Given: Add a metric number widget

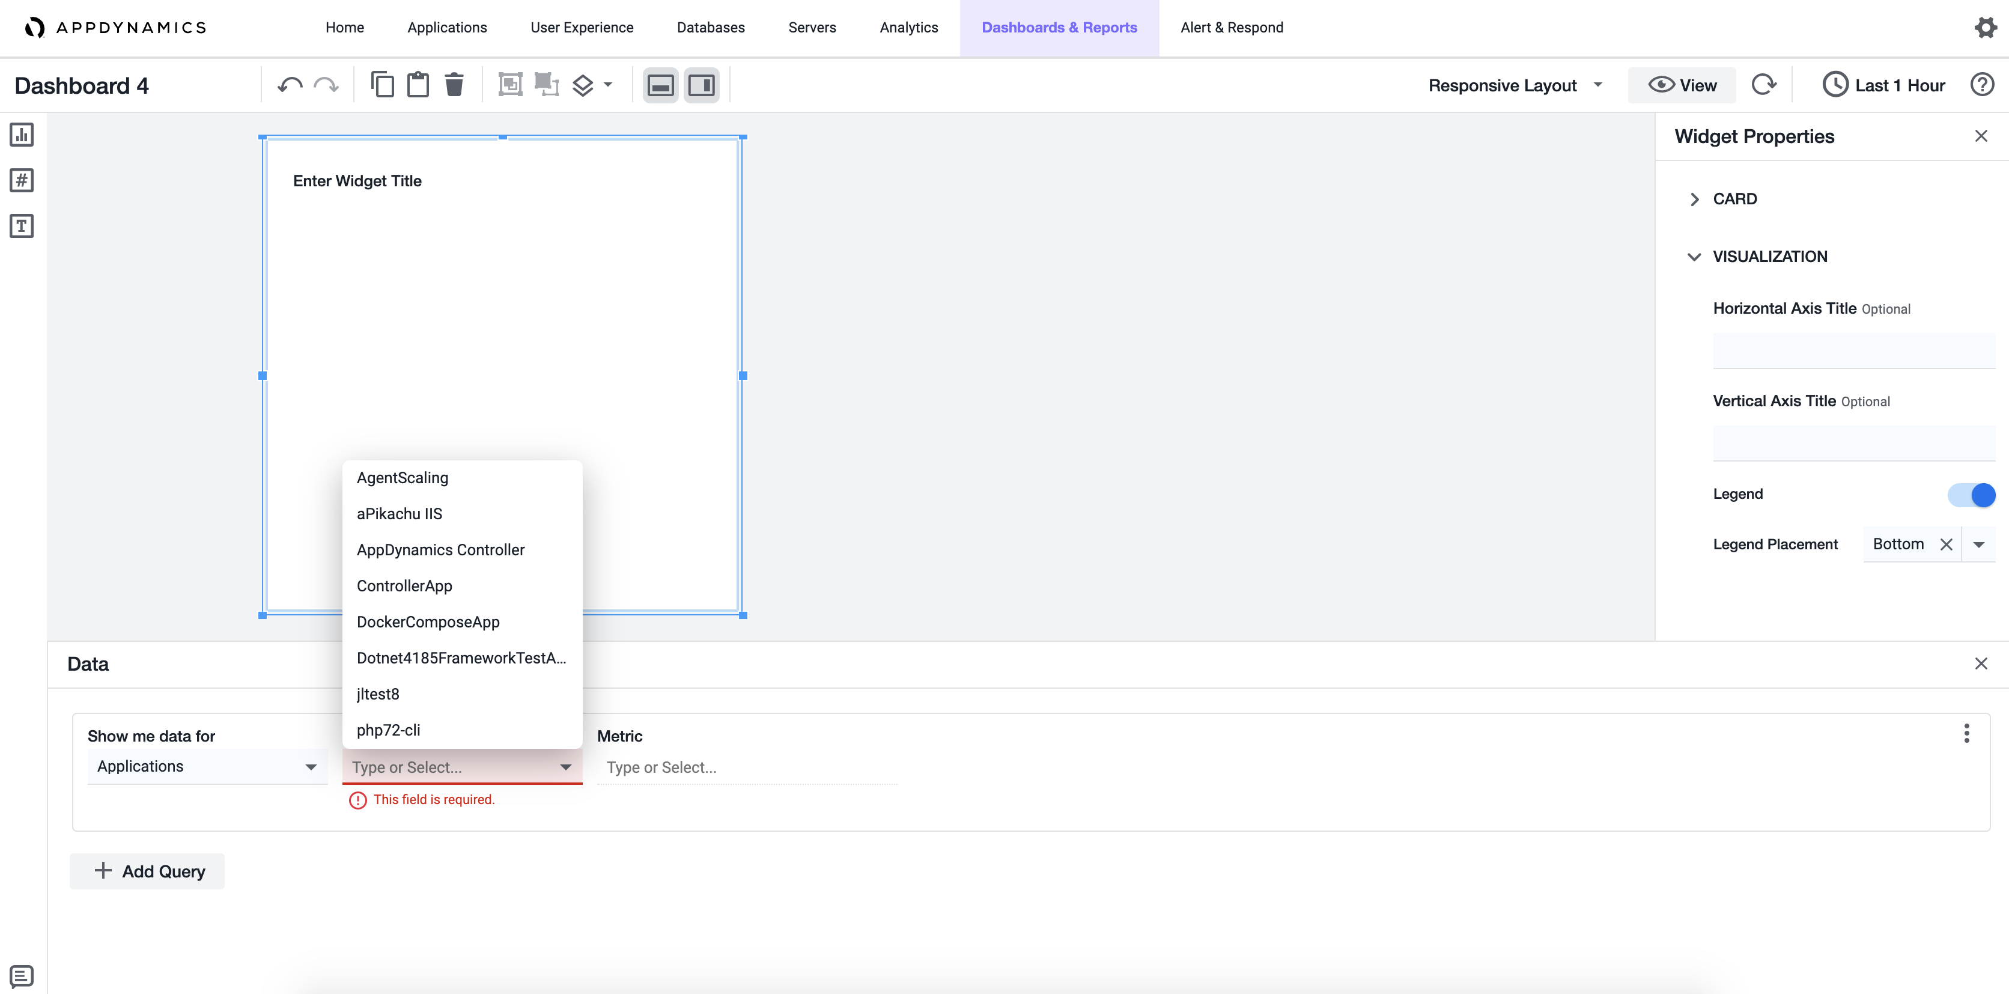Looking at the screenshot, I should tap(22, 180).
